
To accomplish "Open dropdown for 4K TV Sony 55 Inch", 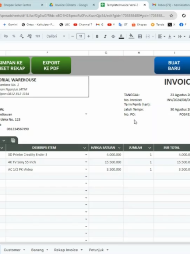I will pos(86,162).
